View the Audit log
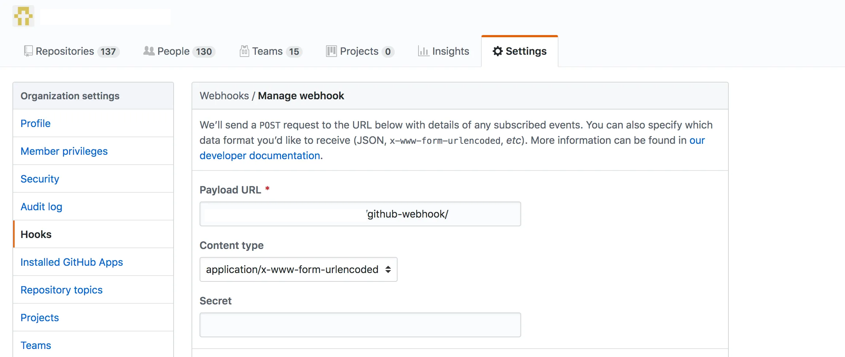The height and width of the screenshot is (357, 845). [41, 207]
